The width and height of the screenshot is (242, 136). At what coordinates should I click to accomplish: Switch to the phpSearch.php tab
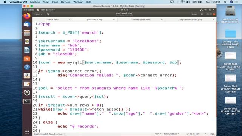pyautogui.click(x=95, y=20)
